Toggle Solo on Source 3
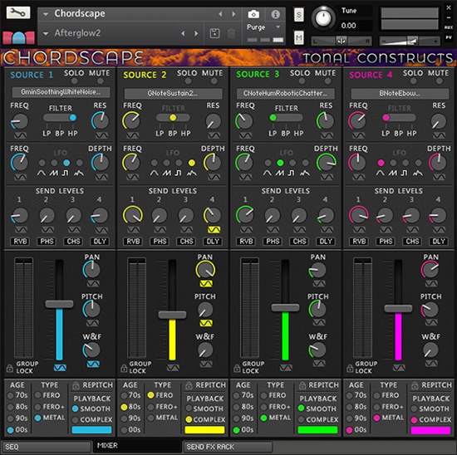 pos(302,81)
